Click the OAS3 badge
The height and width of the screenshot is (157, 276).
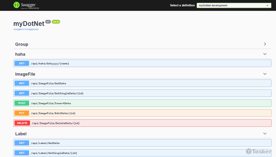pos(56,22)
